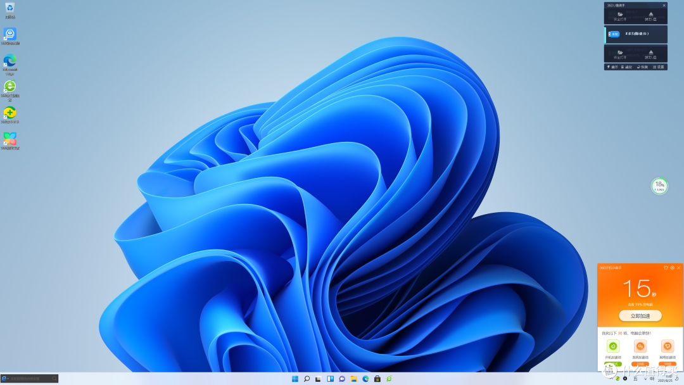
Task: Open Widgets panel in the taskbar
Action: (330, 379)
